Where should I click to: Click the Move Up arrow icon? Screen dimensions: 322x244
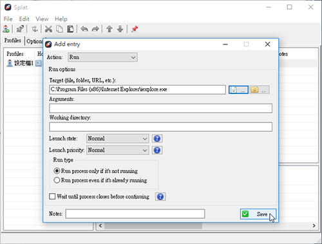(x=109, y=29)
